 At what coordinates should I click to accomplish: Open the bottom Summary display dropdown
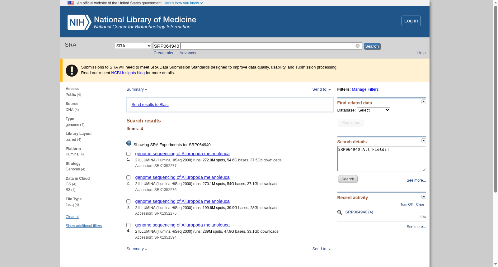point(137,249)
